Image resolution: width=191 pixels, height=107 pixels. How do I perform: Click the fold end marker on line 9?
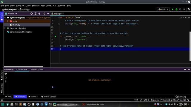(x=59, y=24)
